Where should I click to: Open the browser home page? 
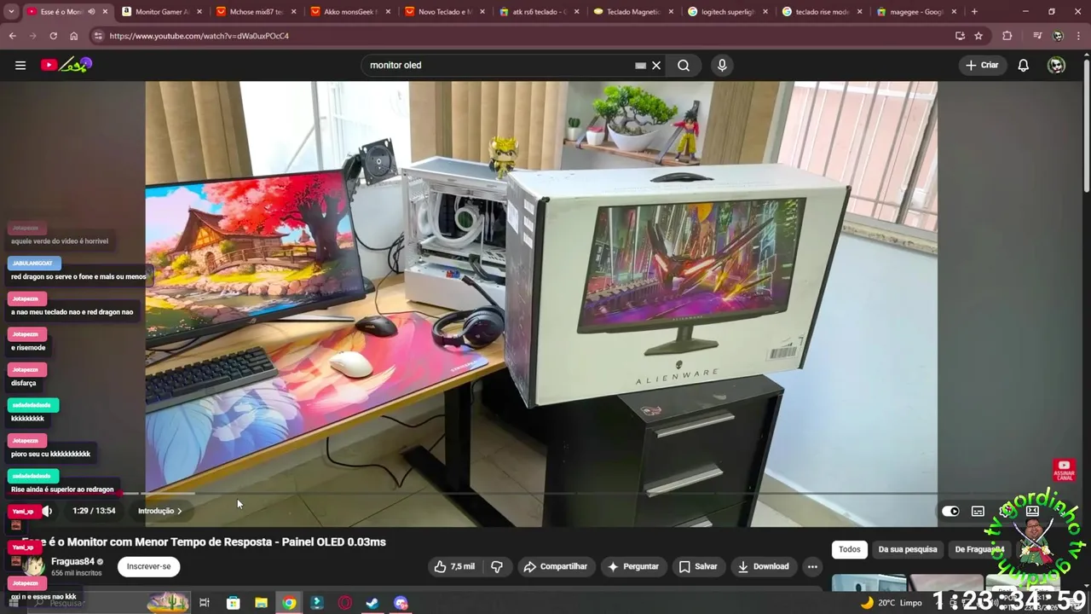click(x=73, y=36)
